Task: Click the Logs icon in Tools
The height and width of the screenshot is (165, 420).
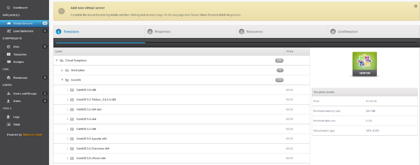Action: tap(9, 117)
